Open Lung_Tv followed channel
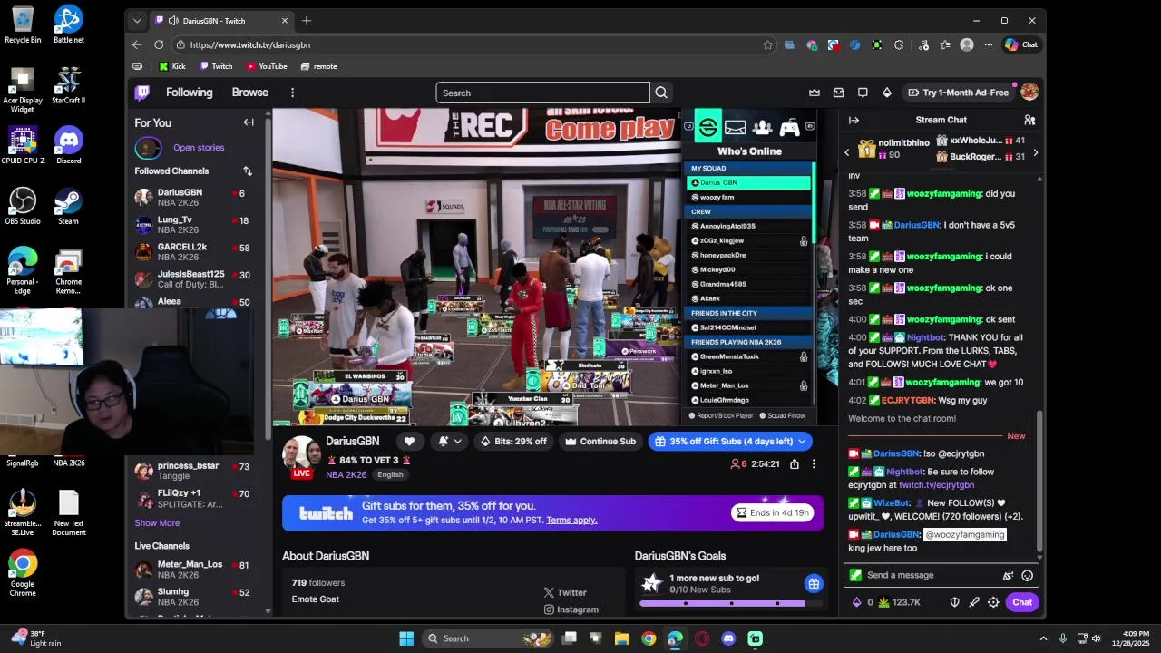The height and width of the screenshot is (653, 1161). coord(193,224)
